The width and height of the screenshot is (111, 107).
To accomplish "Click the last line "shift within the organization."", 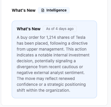I will (43, 90).
